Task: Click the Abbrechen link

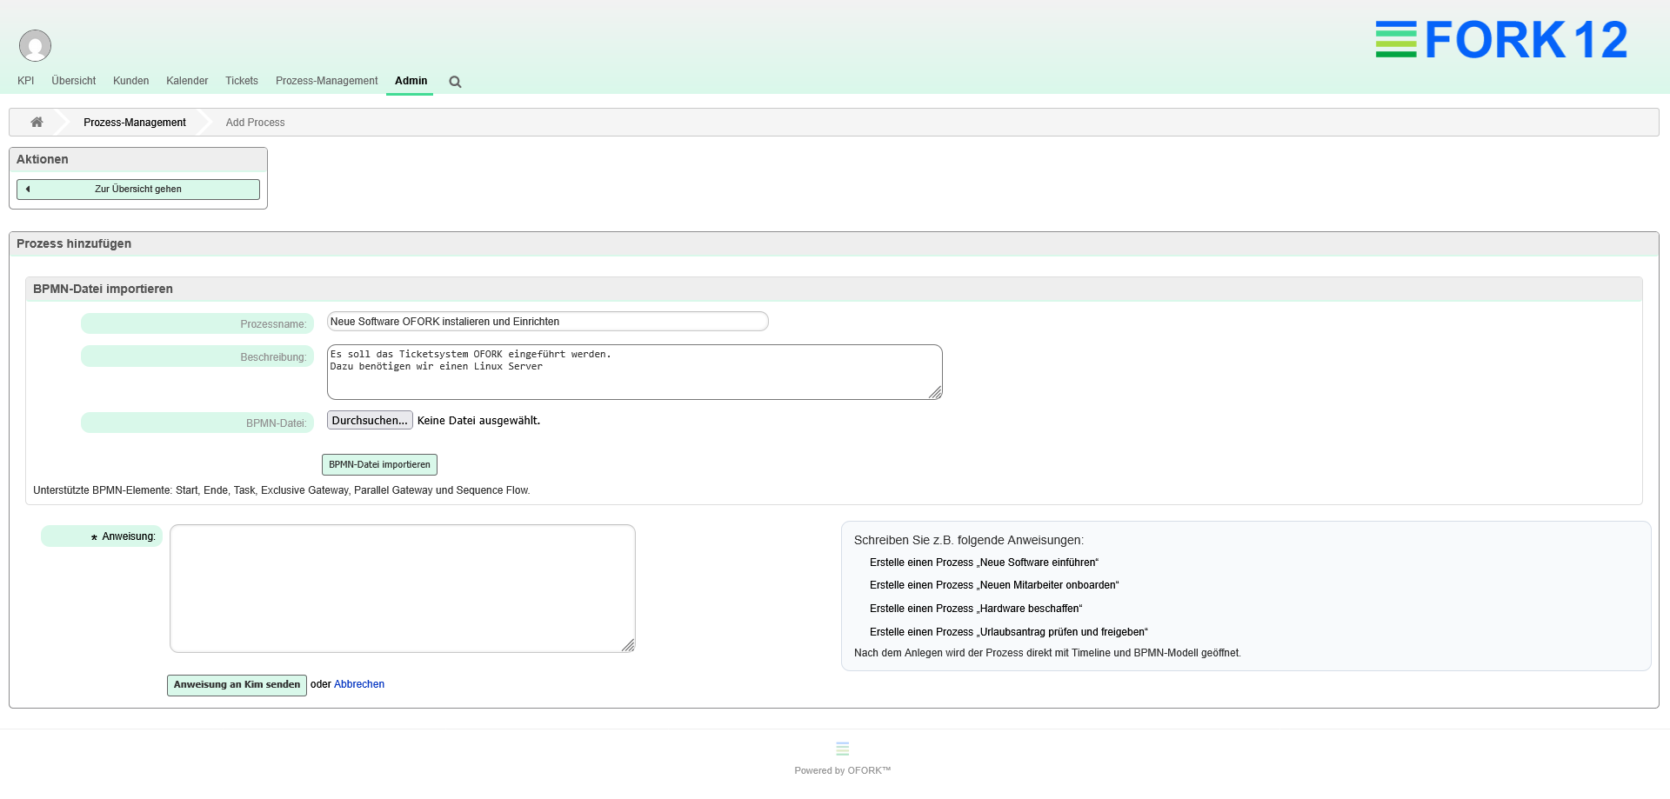Action: coord(358,684)
